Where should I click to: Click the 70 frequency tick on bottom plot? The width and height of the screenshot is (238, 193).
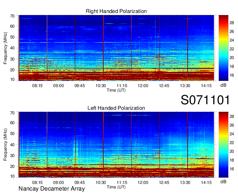point(12,113)
